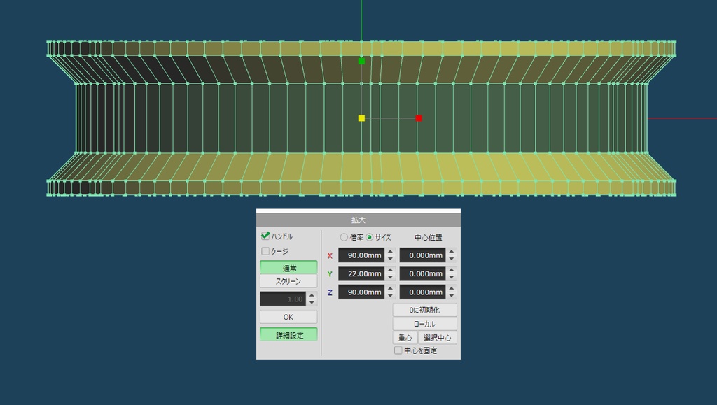Activate the 通常 mode button

pos(288,268)
